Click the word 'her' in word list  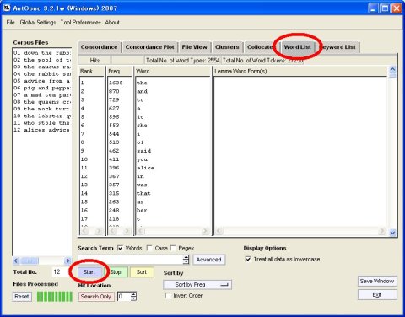[x=142, y=210]
